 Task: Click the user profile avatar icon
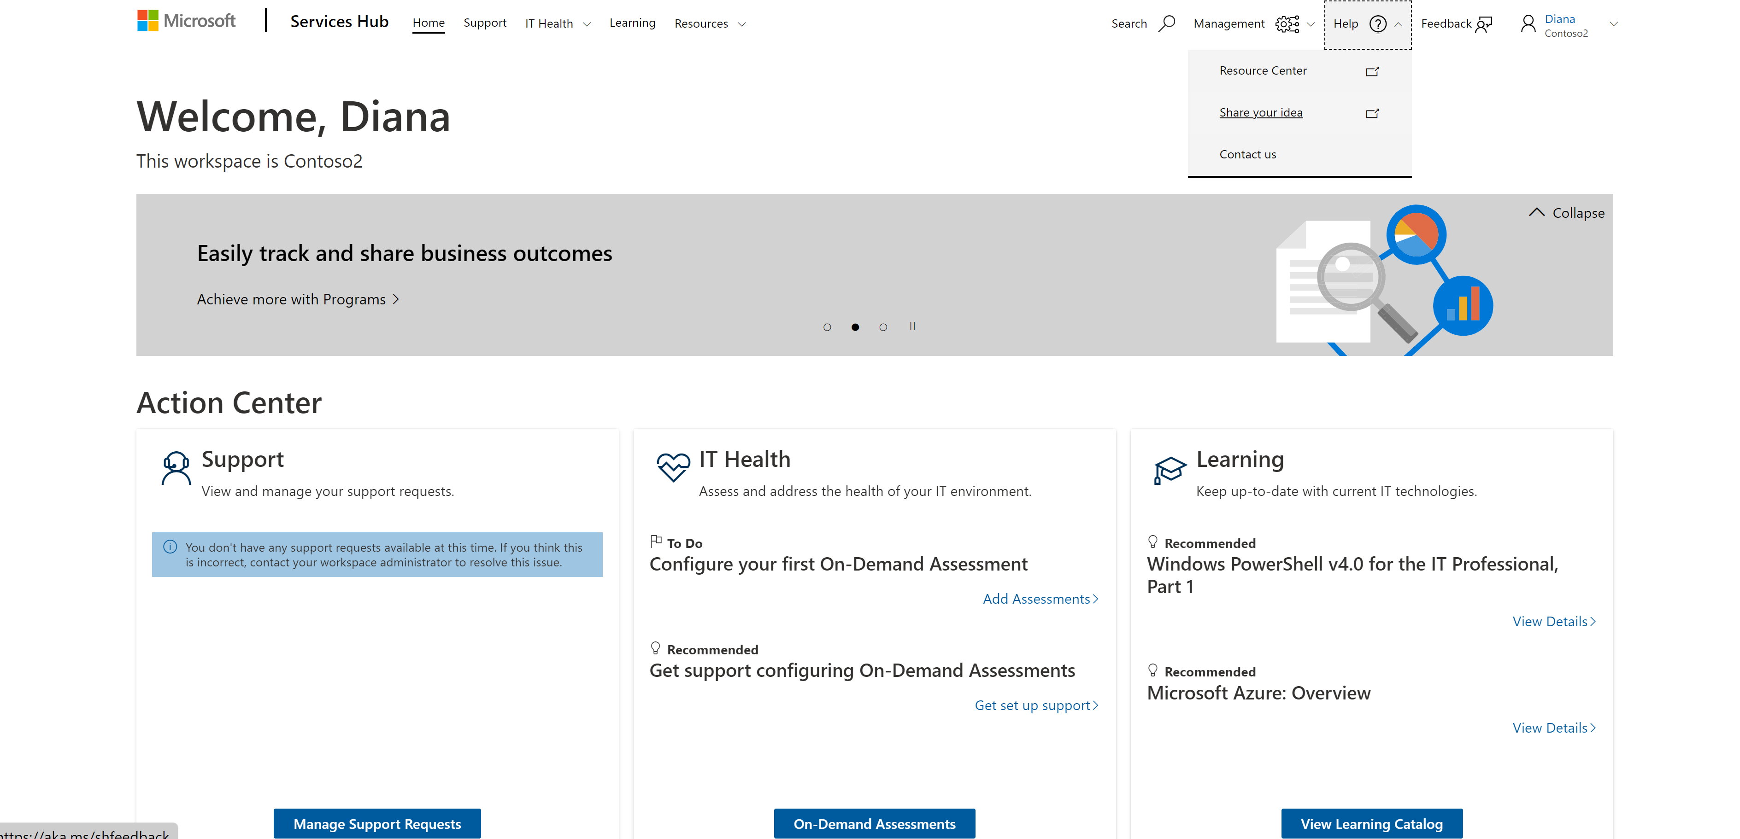pos(1528,23)
